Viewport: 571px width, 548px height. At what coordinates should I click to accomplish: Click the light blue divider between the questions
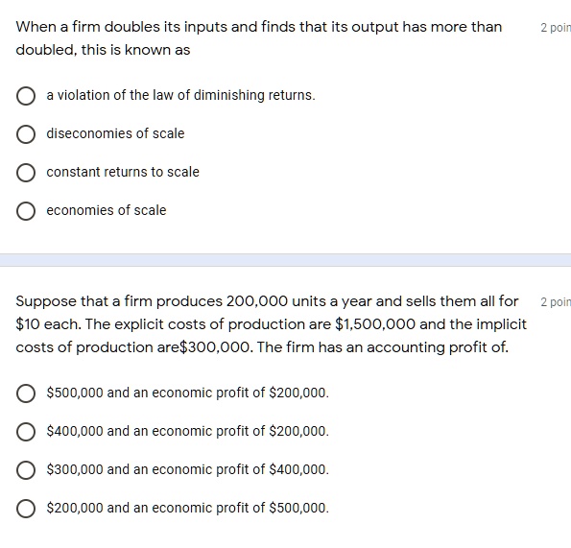tap(286, 260)
